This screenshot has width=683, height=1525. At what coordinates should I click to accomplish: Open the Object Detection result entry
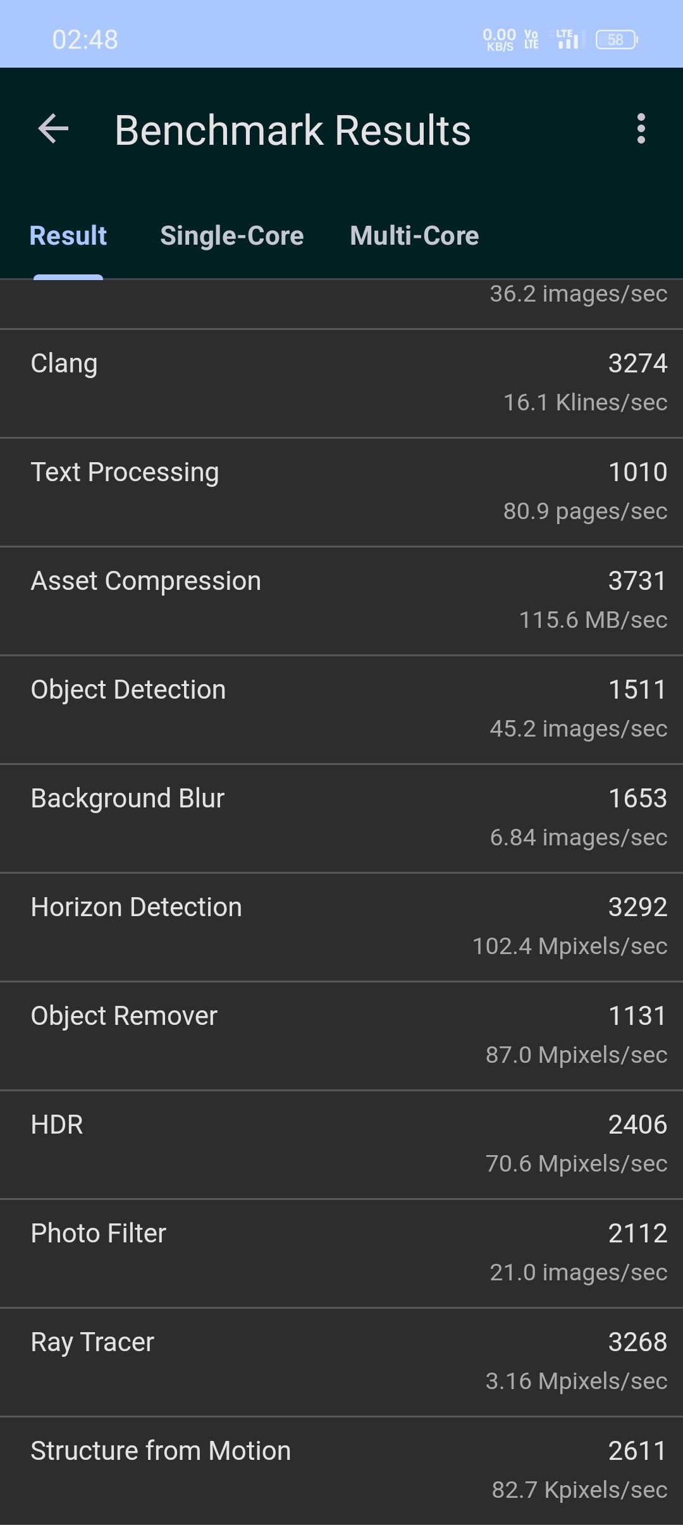[341, 709]
